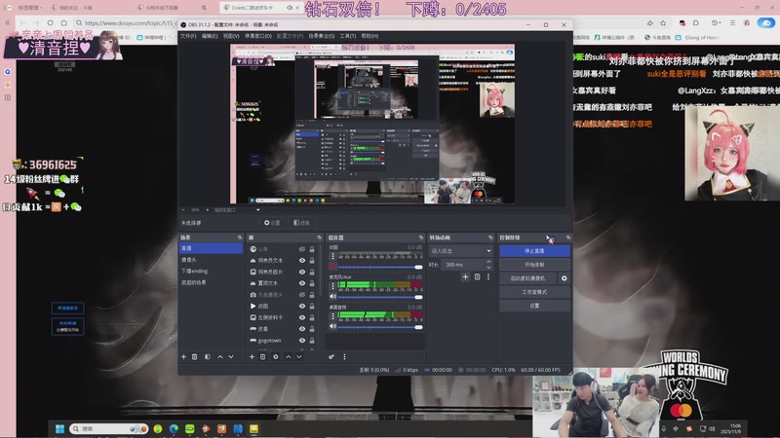Open options dots for 桌面音频 mixer channel
The image size is (780, 438).
point(332,315)
